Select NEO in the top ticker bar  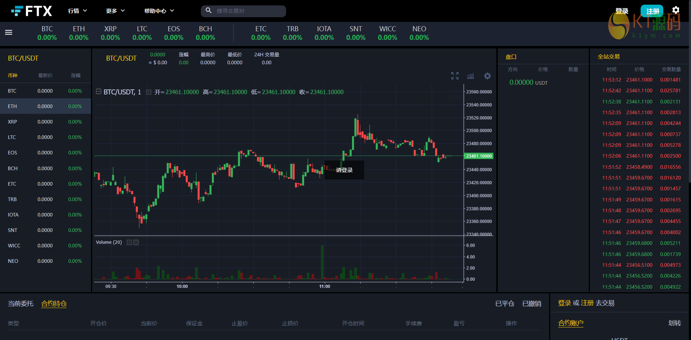tap(419, 33)
